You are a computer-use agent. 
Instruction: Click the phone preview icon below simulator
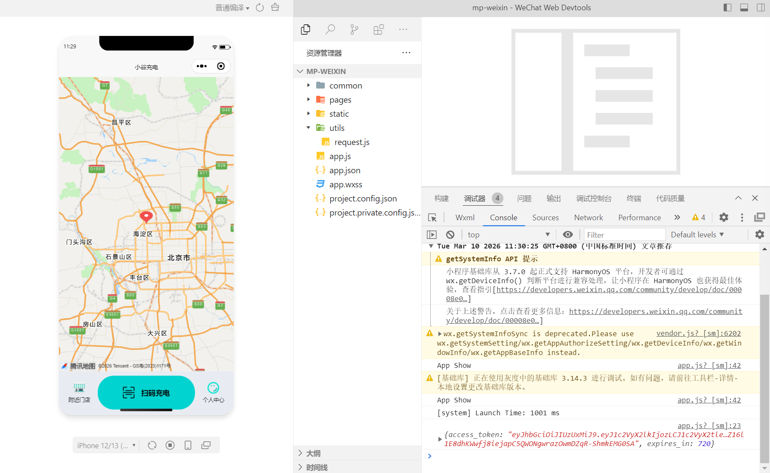188,445
